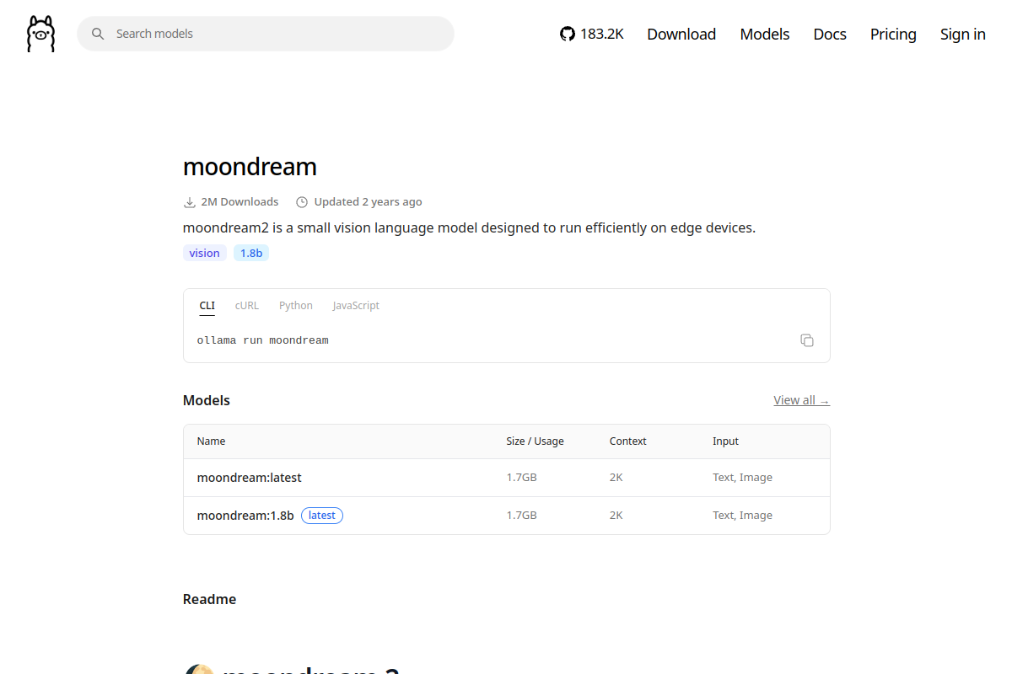Select the 1.8b tag
The image size is (1012, 674).
coord(251,253)
